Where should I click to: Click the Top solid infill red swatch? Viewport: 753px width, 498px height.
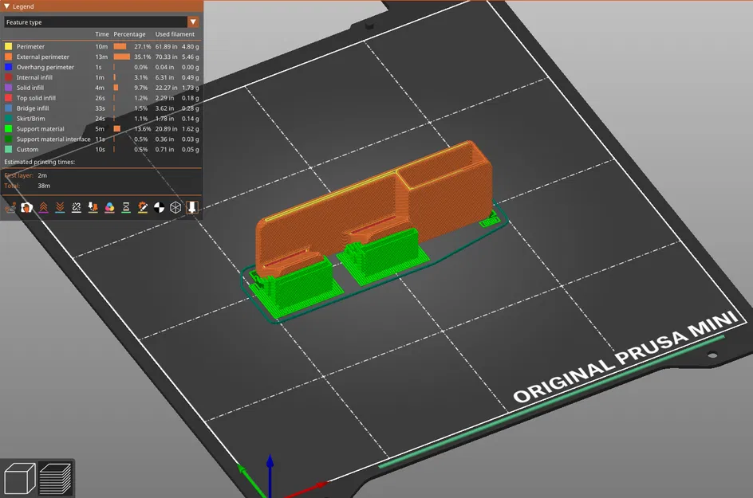tap(8, 98)
